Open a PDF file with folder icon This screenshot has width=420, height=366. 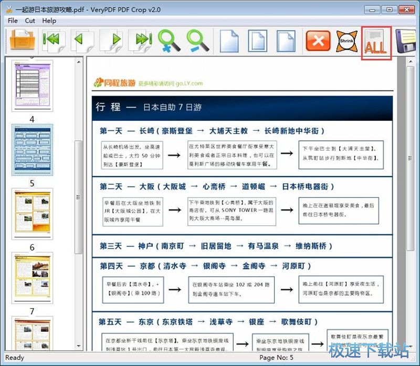(23, 40)
